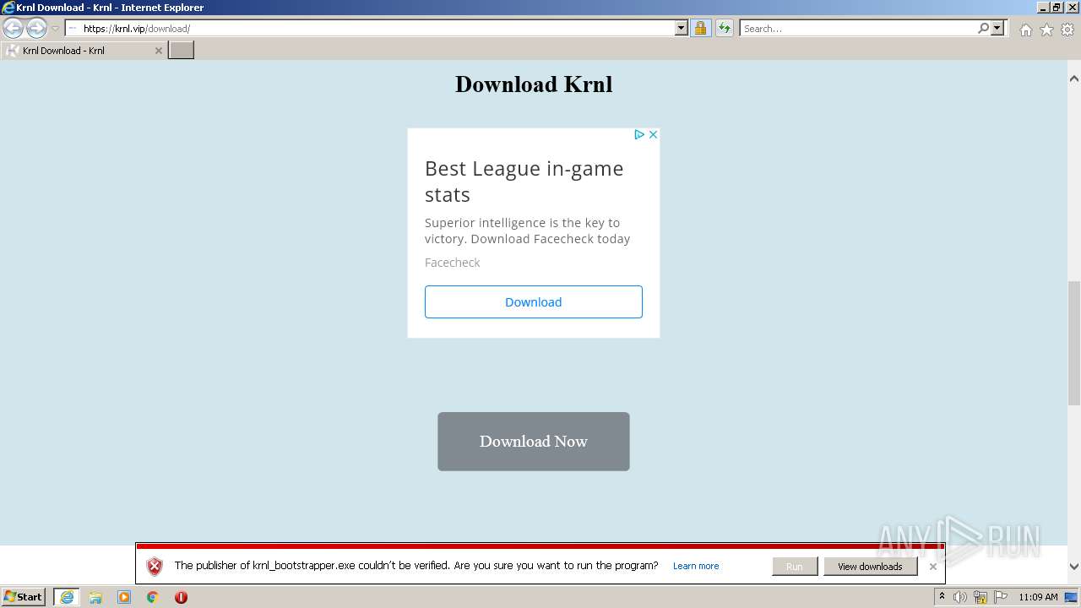
Task: Click the AdChoices triangle icon
Action: [639, 134]
